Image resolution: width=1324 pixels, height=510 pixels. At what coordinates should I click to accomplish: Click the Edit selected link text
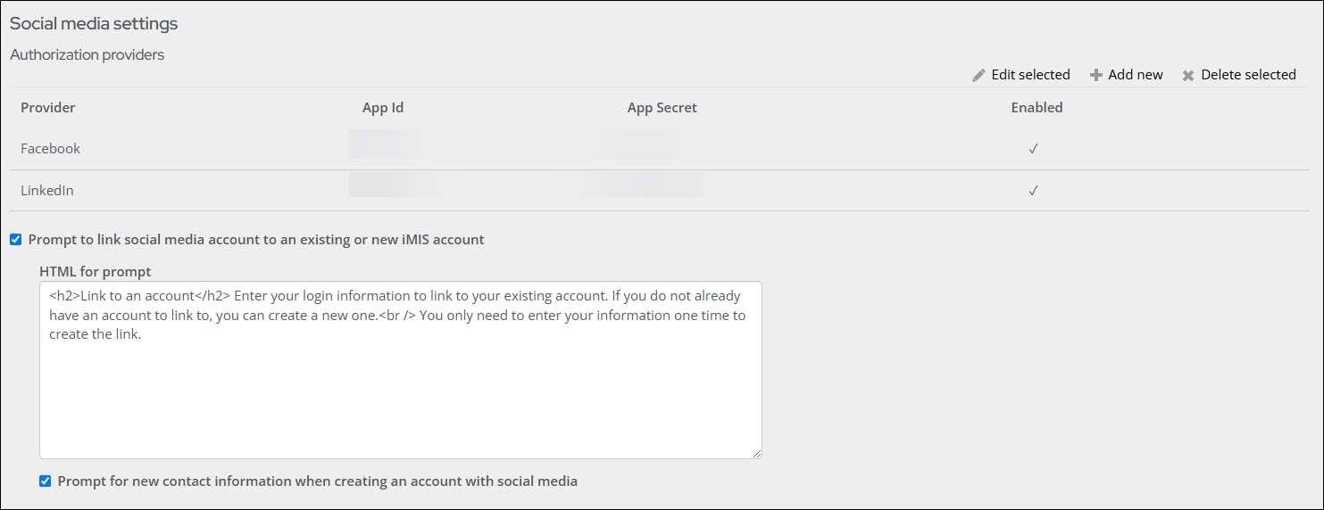tap(1031, 75)
